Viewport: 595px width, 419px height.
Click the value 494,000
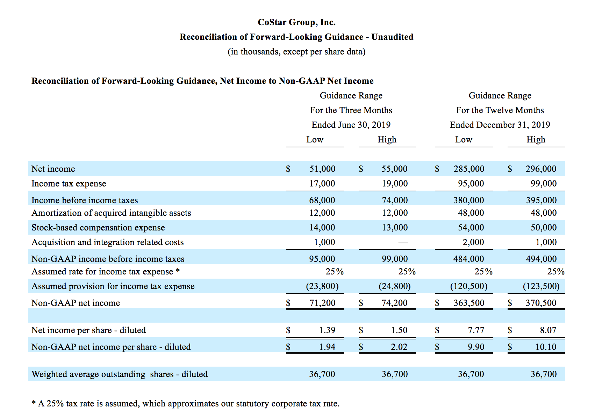tap(542, 259)
